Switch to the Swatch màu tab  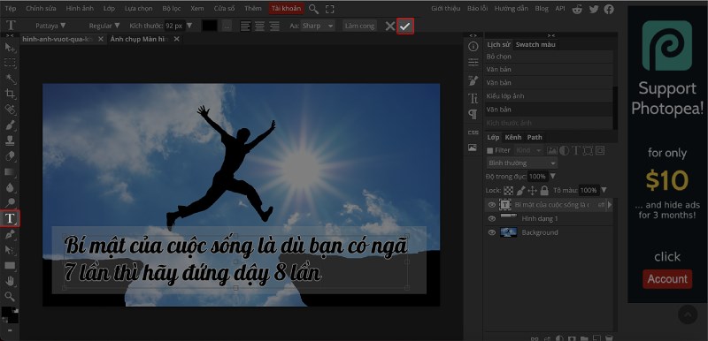point(535,44)
